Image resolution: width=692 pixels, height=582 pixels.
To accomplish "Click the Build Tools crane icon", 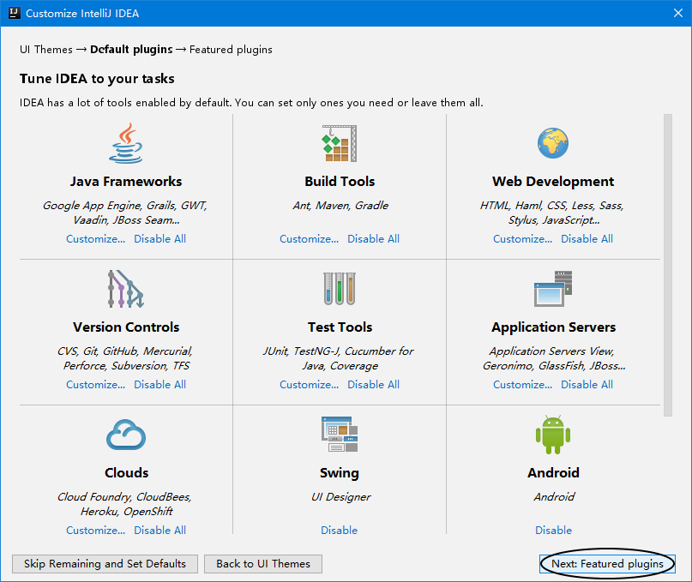I will (340, 143).
